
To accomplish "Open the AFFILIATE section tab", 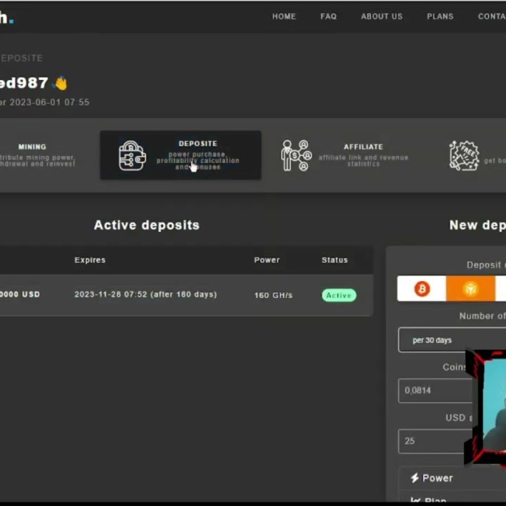I will [363, 147].
